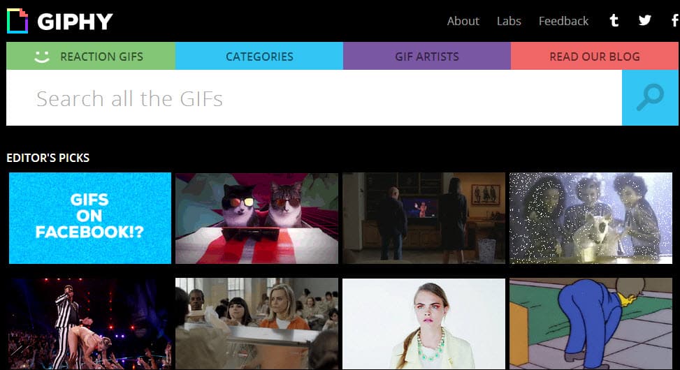Open the Tumblr social icon

pyautogui.click(x=614, y=20)
